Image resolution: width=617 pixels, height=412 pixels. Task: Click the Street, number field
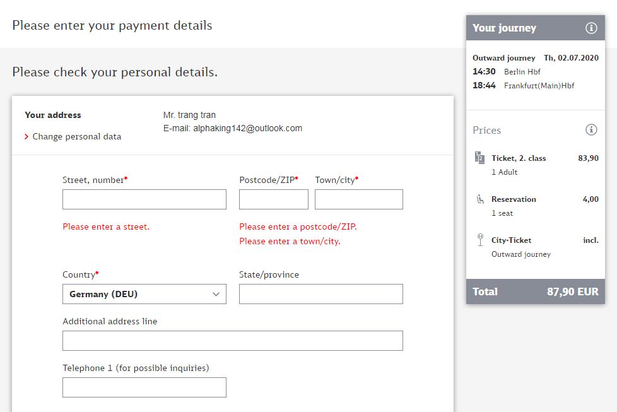pyautogui.click(x=144, y=199)
